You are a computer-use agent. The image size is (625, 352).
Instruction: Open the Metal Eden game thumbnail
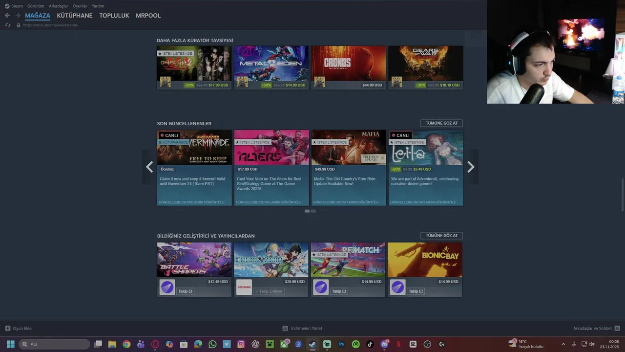click(x=271, y=63)
